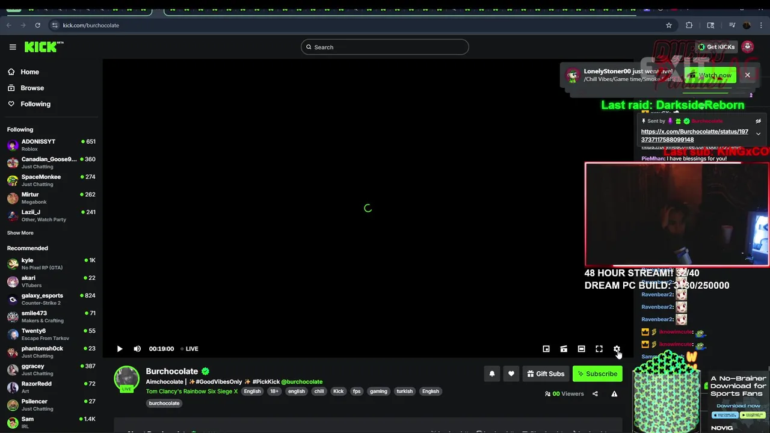Open RazorRedd Art channel
The width and height of the screenshot is (770, 433).
click(51, 387)
